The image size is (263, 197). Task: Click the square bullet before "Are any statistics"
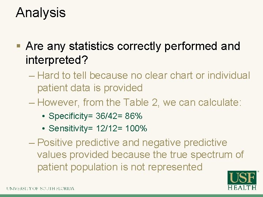(19, 47)
